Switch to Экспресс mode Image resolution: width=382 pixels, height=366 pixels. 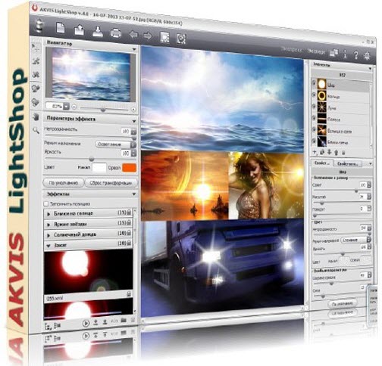(292, 49)
